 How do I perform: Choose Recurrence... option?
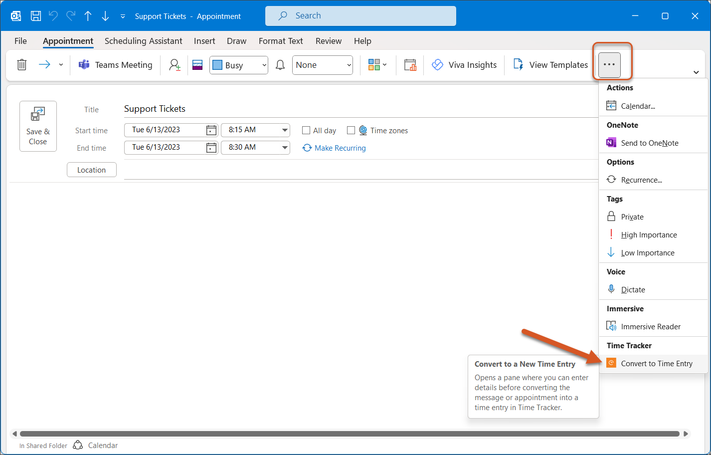653,180
